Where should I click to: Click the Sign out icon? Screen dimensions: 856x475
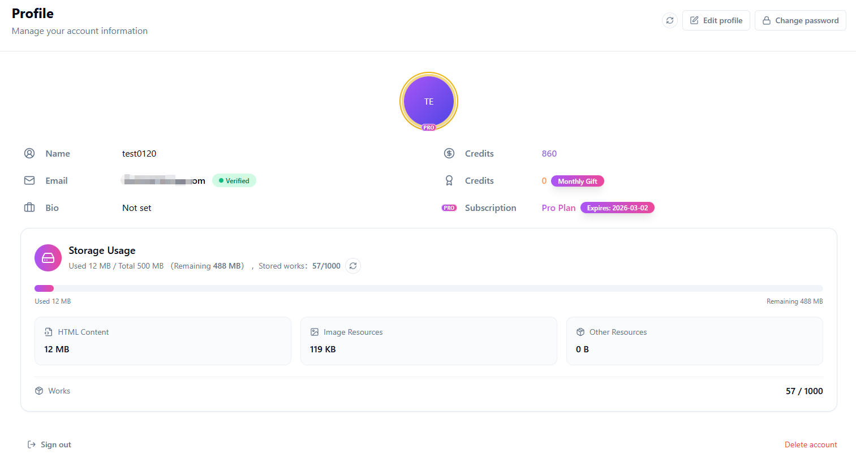tap(31, 444)
